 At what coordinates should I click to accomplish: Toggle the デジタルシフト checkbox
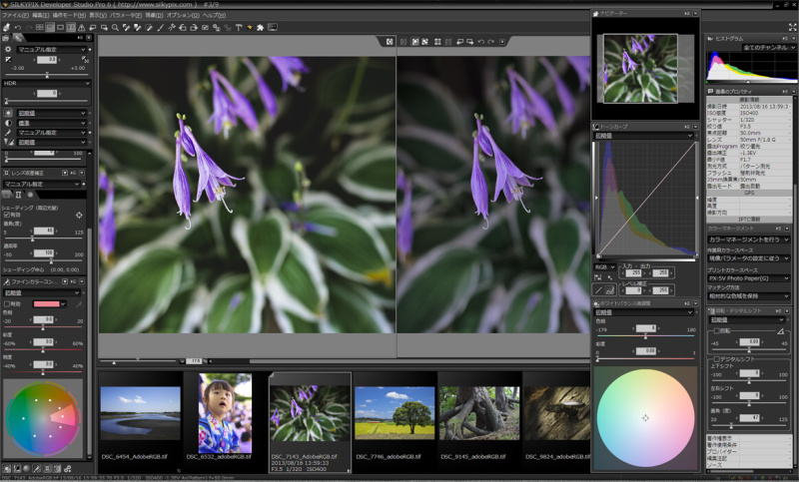pyautogui.click(x=714, y=358)
